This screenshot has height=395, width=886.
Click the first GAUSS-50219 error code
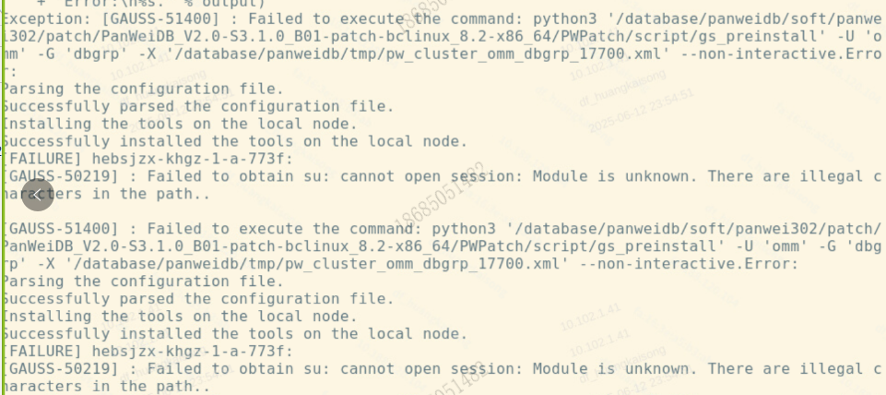[60, 176]
